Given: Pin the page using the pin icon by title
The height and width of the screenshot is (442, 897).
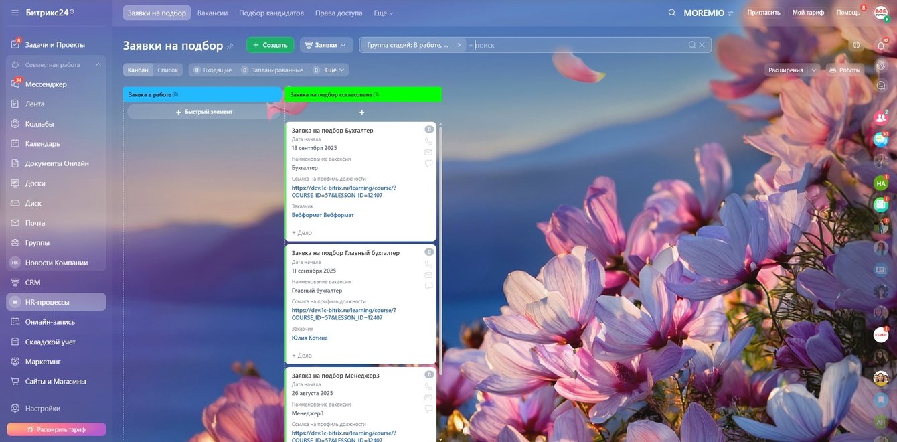Looking at the screenshot, I should (x=230, y=46).
